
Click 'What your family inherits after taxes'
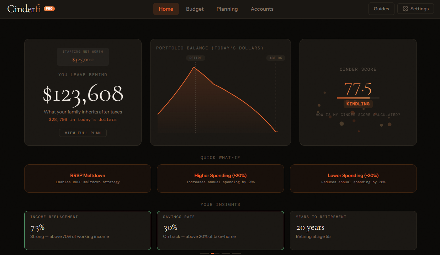click(x=83, y=112)
